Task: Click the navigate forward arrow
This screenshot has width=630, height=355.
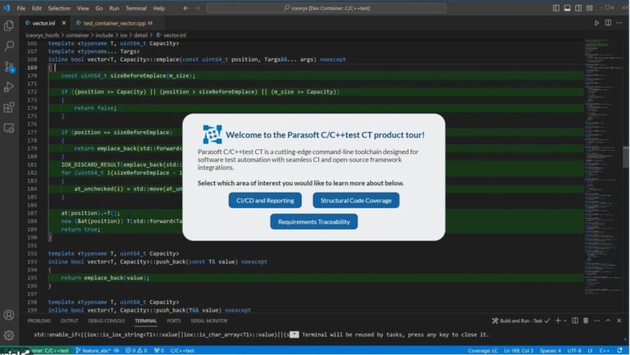Action: 197,8
